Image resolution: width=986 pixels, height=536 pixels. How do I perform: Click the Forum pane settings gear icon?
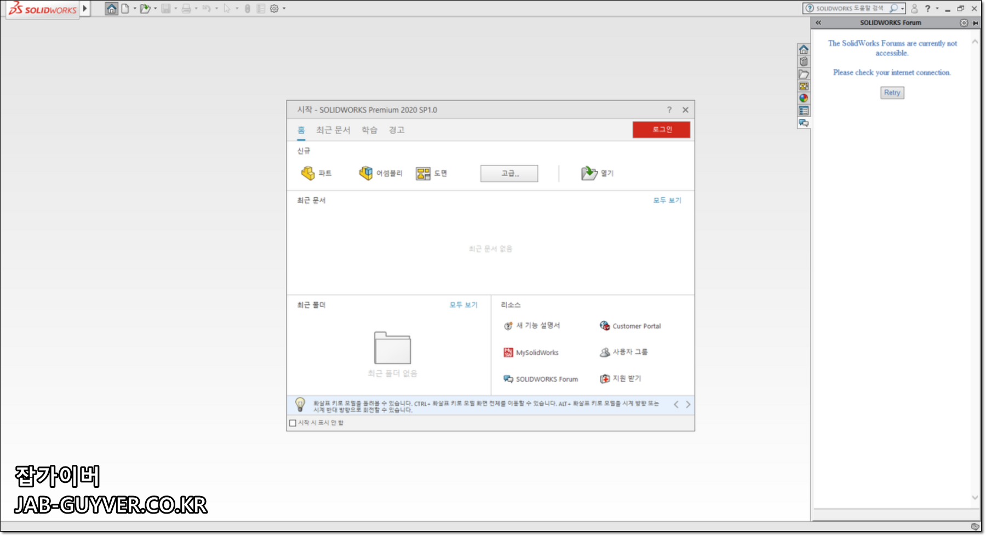[x=964, y=23]
